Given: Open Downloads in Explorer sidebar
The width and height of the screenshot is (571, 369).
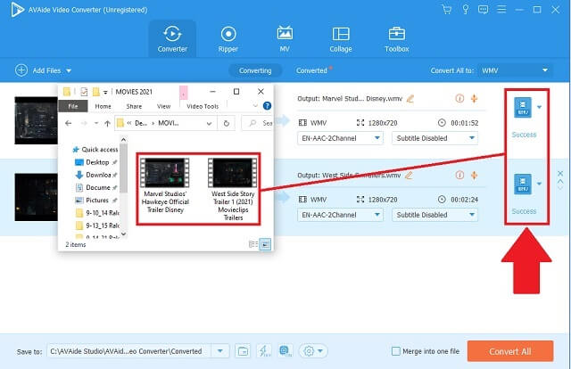Looking at the screenshot, I should point(95,175).
